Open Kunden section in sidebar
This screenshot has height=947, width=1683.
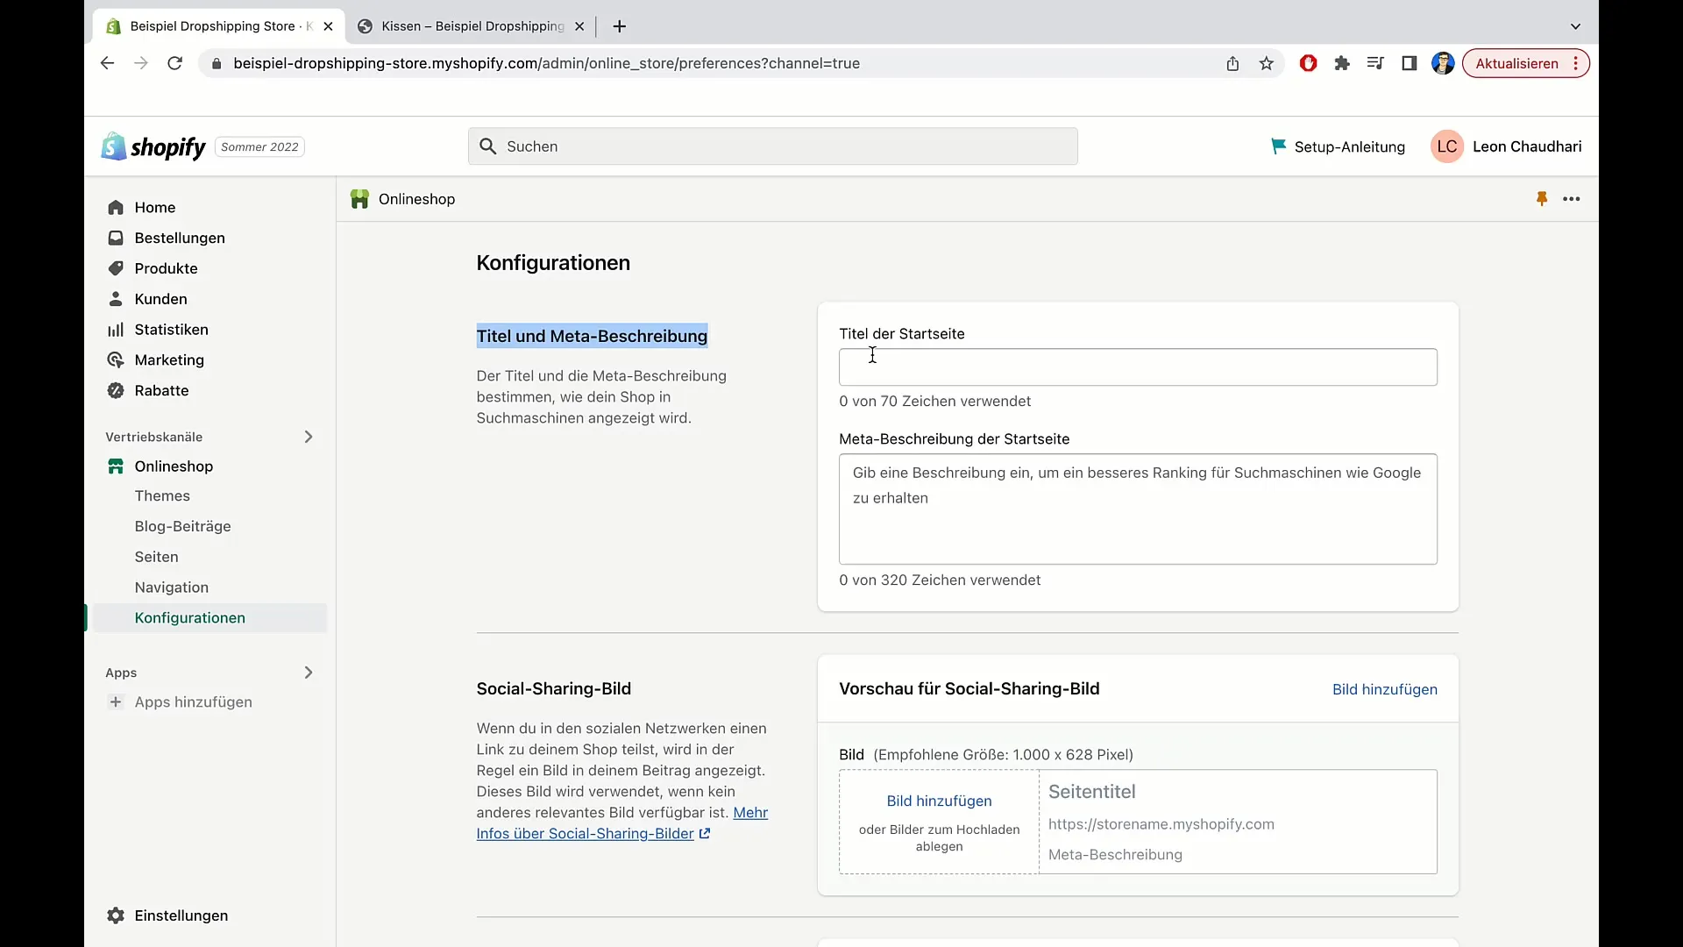pos(160,298)
